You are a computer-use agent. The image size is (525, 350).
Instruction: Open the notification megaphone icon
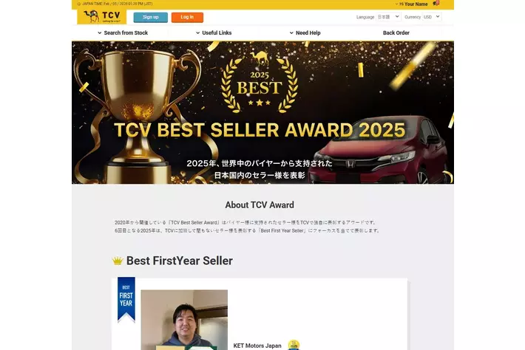coord(436,4)
